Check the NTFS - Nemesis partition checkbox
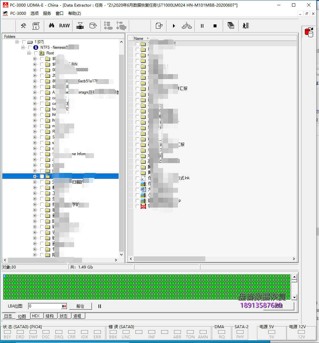 coord(30,47)
